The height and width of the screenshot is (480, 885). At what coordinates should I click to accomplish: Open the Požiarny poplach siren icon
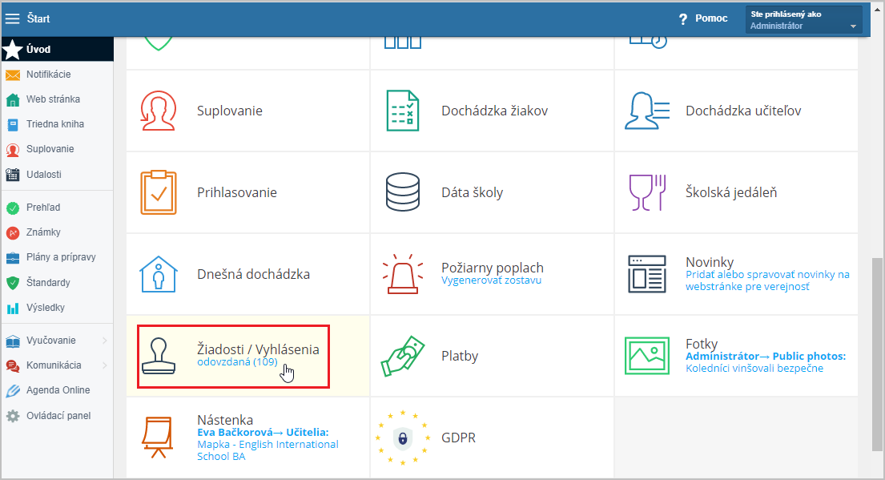(402, 274)
